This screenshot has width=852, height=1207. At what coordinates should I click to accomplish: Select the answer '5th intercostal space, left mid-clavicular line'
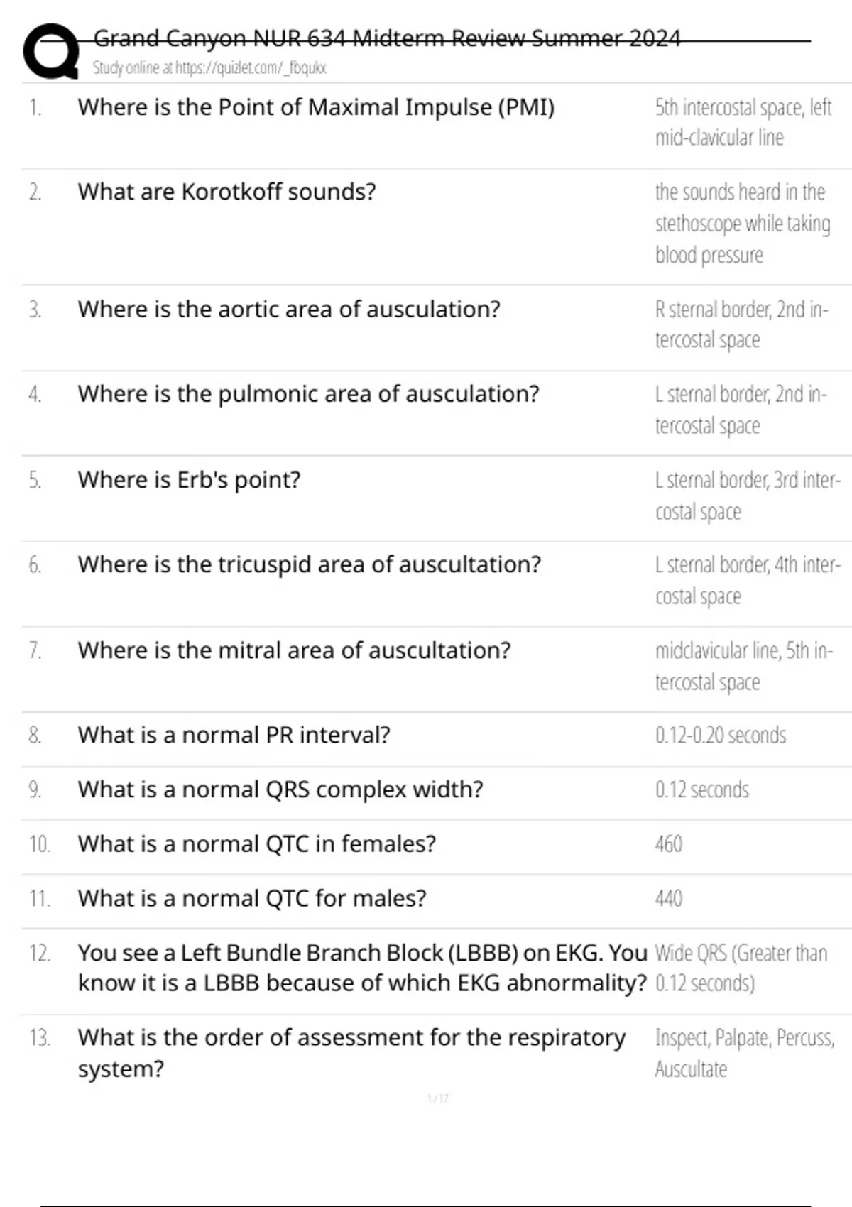(743, 122)
